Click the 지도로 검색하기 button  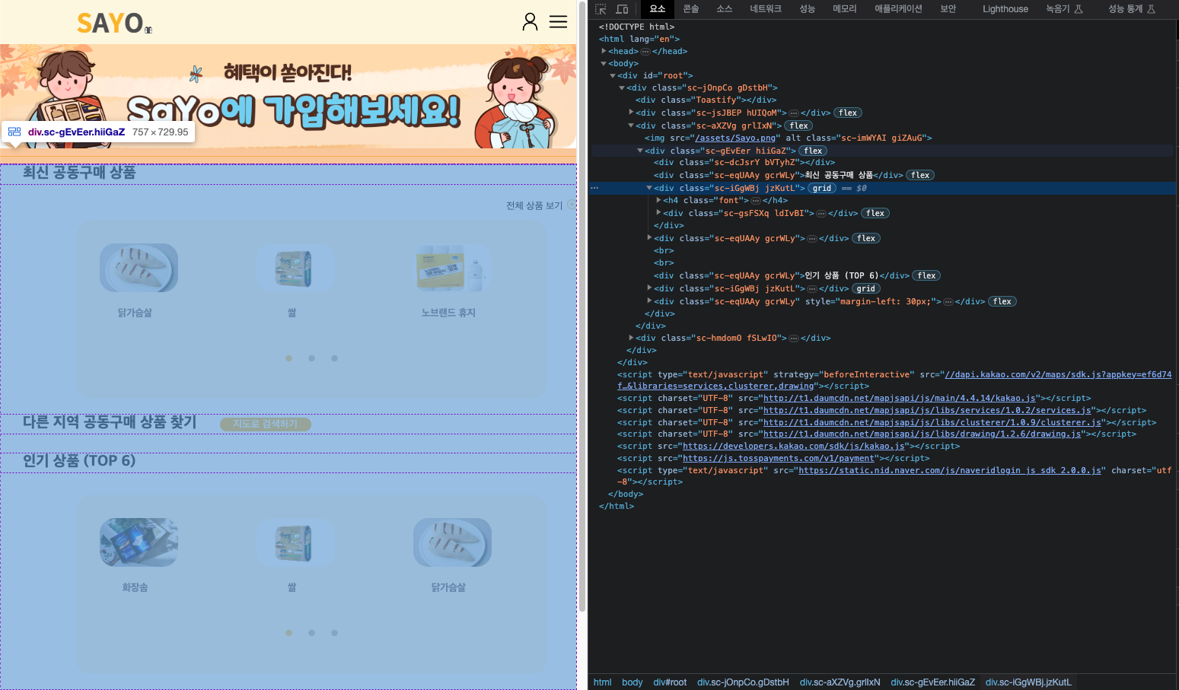click(266, 424)
